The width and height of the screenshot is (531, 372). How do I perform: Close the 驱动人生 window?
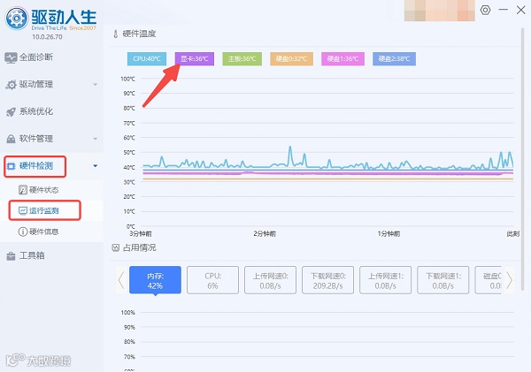(521, 10)
